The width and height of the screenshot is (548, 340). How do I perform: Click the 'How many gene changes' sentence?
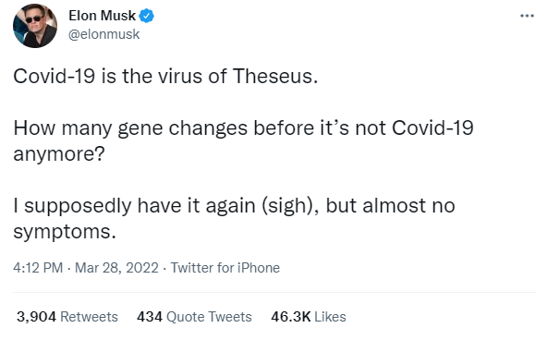[243, 140]
